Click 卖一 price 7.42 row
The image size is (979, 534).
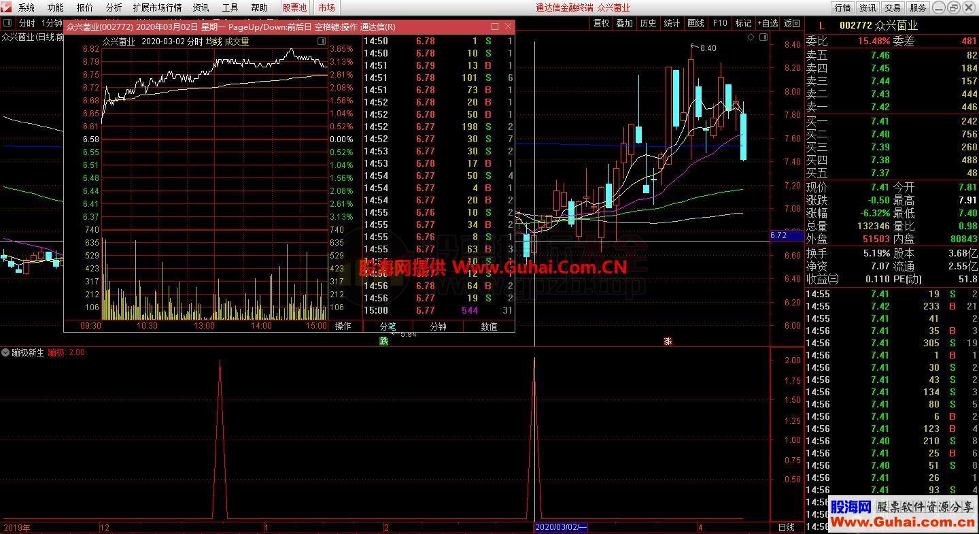892,107
